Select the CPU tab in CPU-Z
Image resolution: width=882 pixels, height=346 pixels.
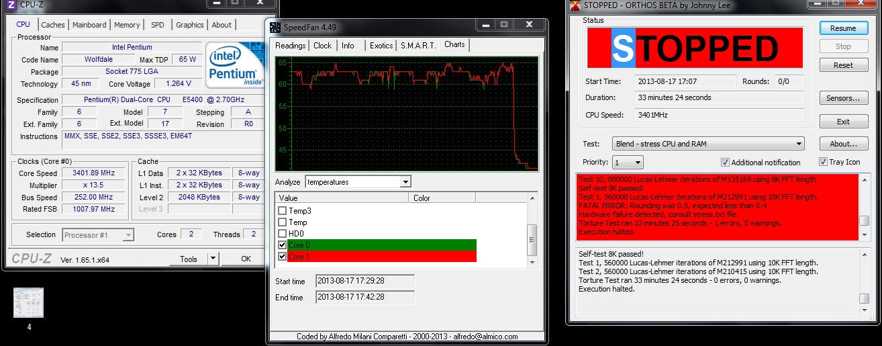23,24
